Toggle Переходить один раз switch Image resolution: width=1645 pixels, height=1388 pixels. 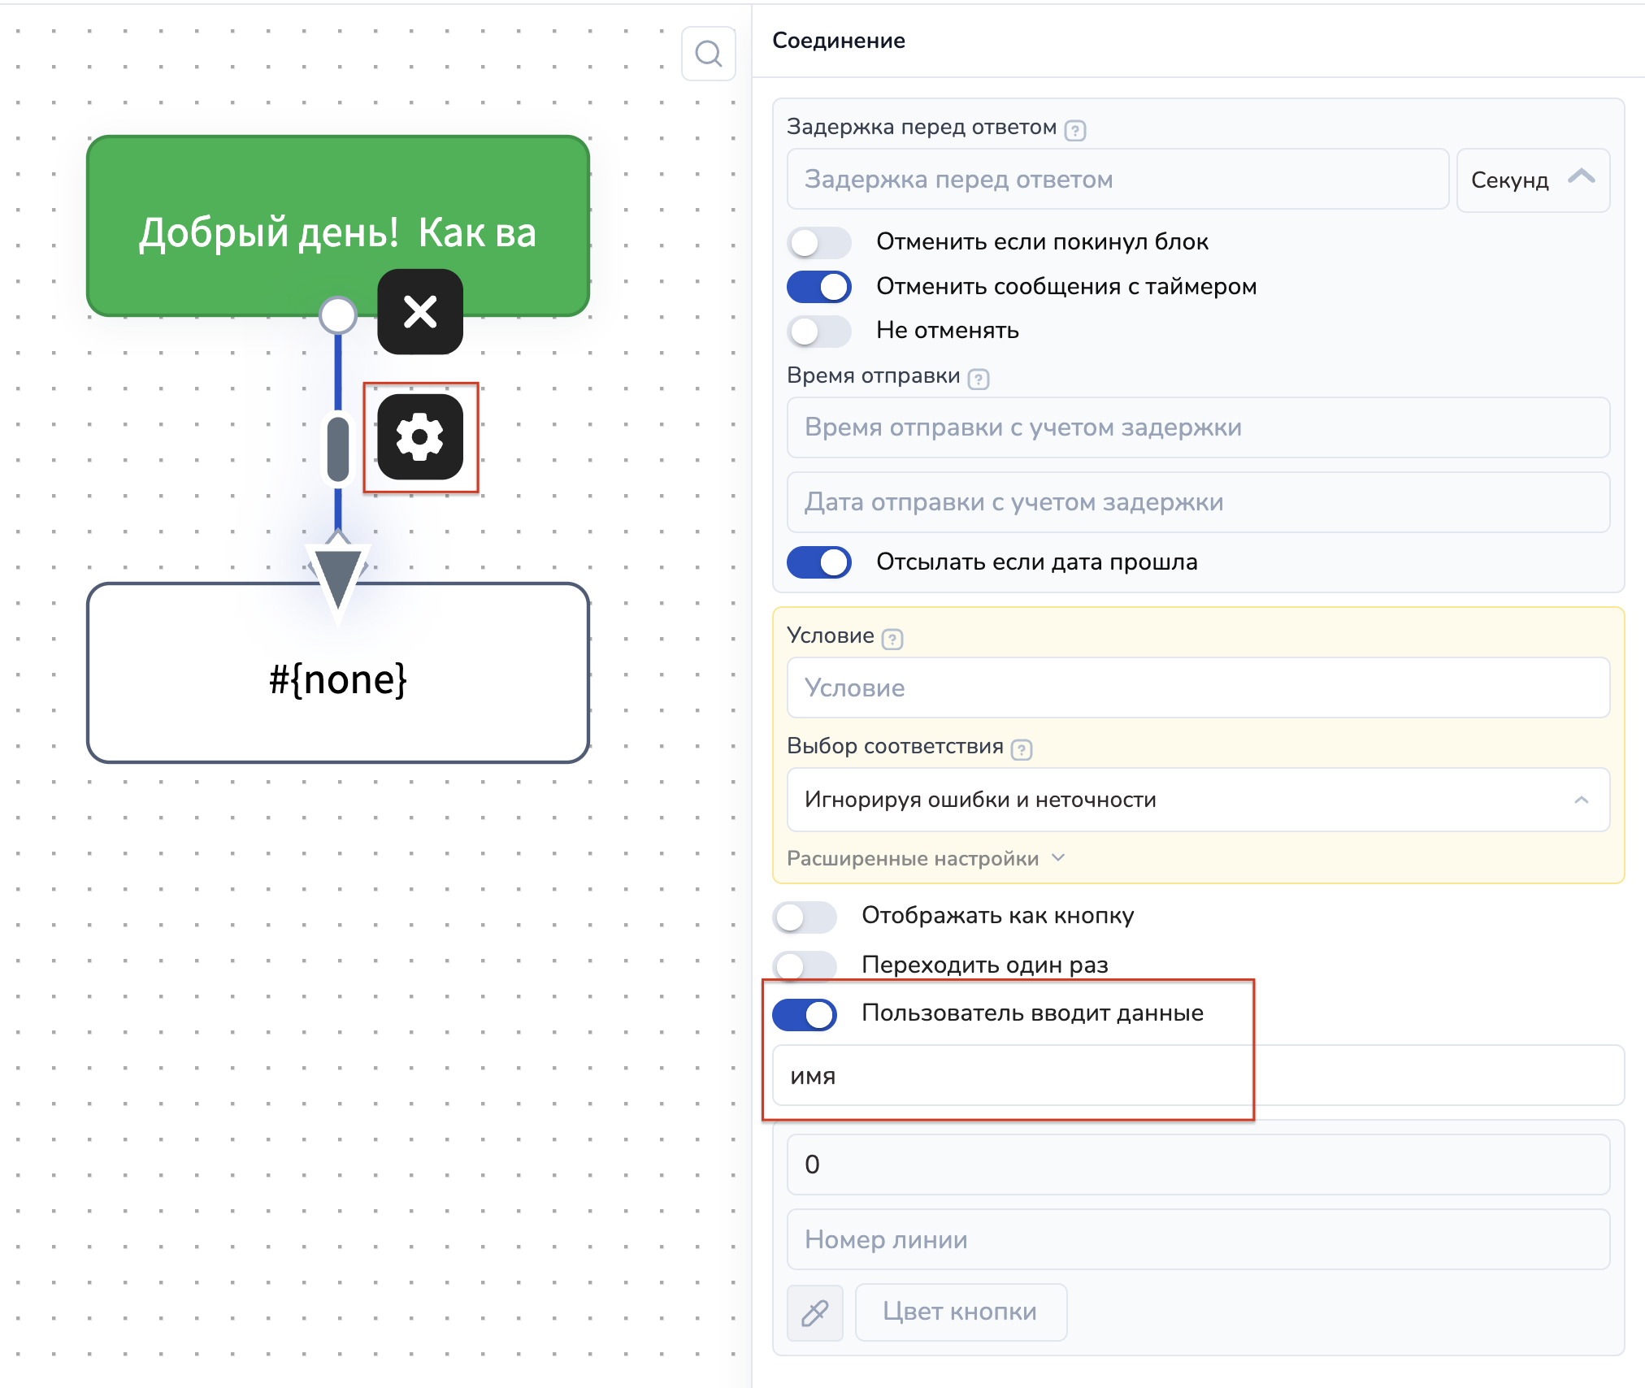click(x=805, y=965)
